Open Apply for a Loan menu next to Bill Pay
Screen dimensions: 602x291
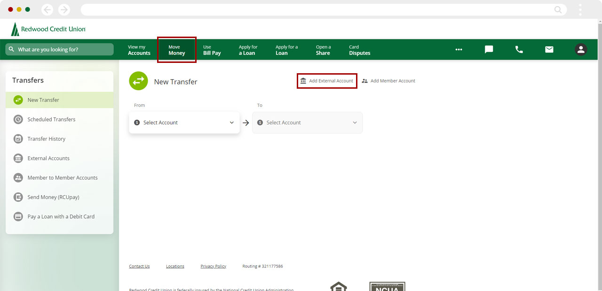coord(248,50)
